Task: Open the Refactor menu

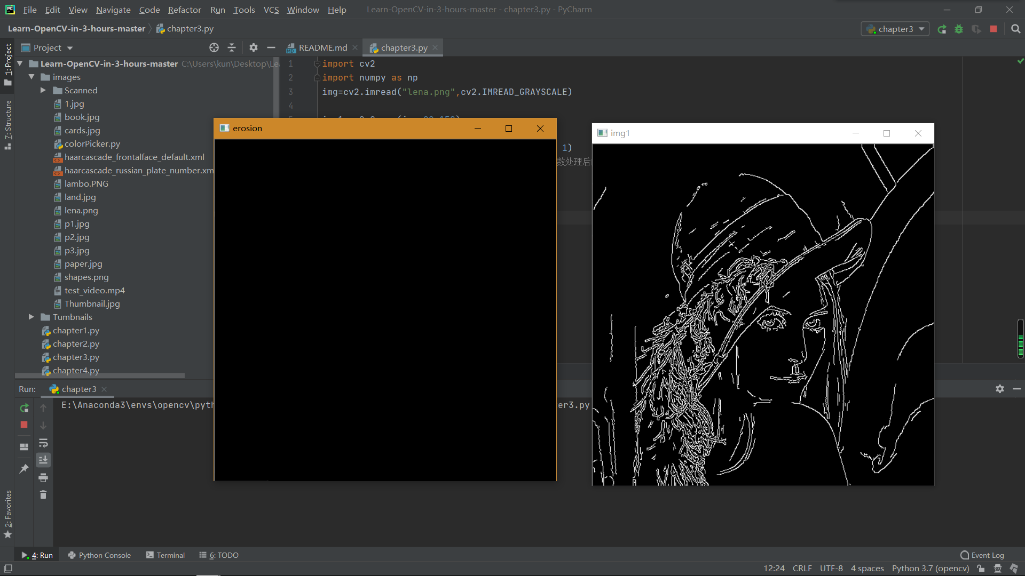Action: pos(184,10)
